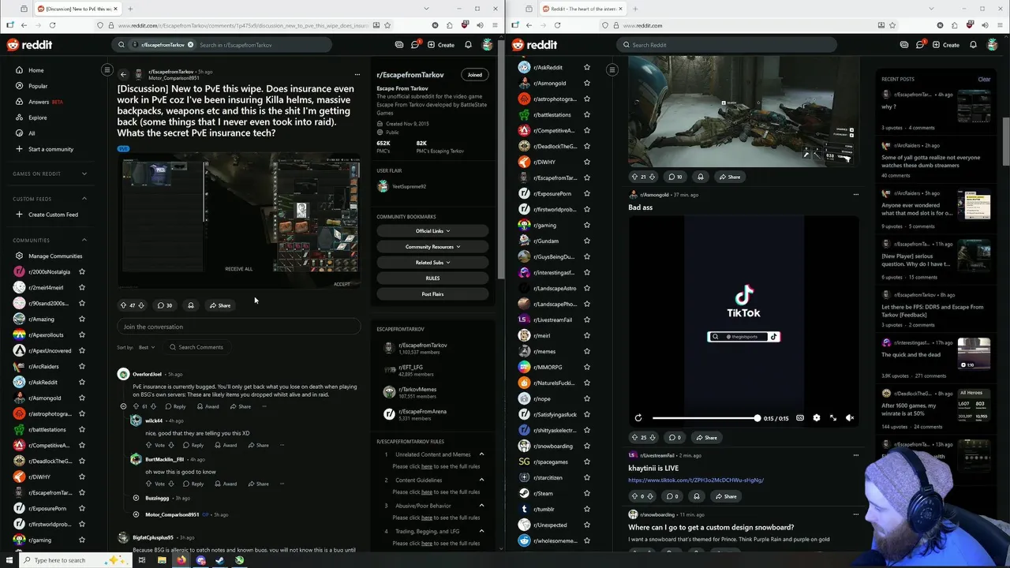Screen dimensions: 1010x568
Task: Open Firefox taskbar icon
Action: coord(181,560)
